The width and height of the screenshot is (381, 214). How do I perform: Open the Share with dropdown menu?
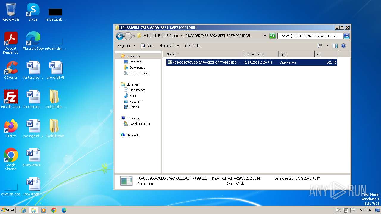169,46
